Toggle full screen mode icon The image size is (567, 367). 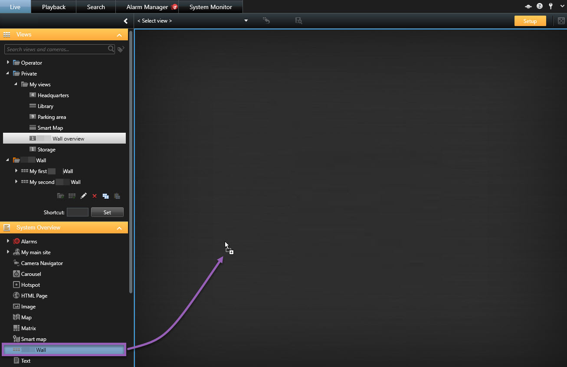(x=561, y=21)
